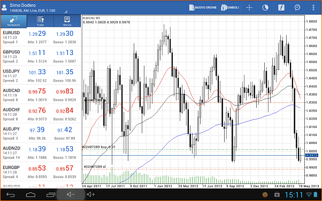Open the chat messages icon

pos(297,7)
